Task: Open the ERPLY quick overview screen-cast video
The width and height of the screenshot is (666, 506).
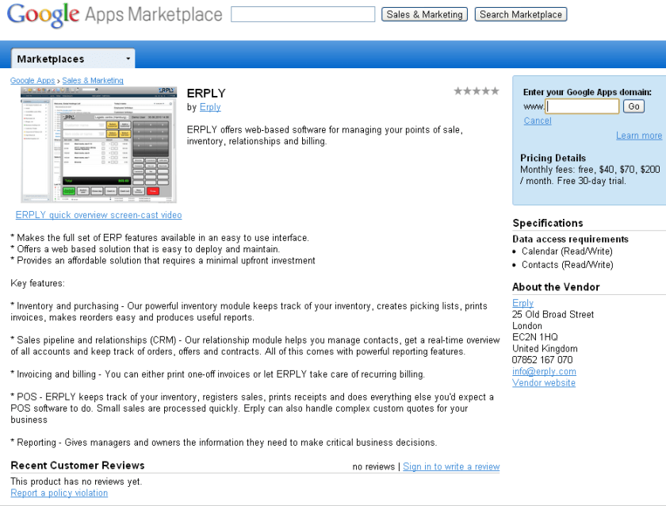Action: [98, 215]
